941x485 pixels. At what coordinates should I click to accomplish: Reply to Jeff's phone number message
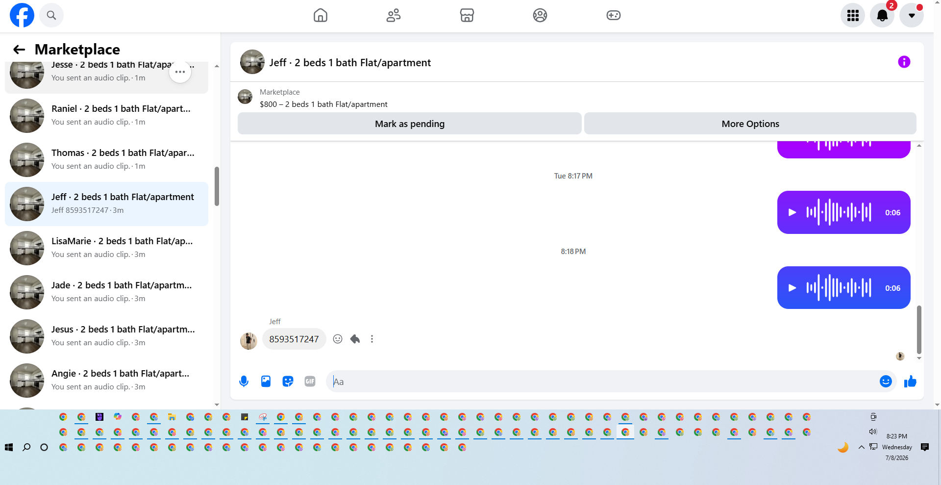click(x=355, y=339)
